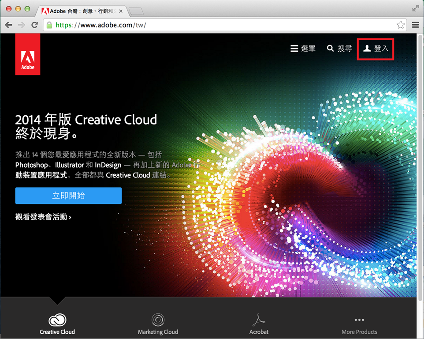Click the browser Back arrow

click(x=9, y=25)
